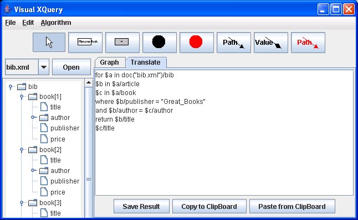Select title under book[1]

point(50,107)
